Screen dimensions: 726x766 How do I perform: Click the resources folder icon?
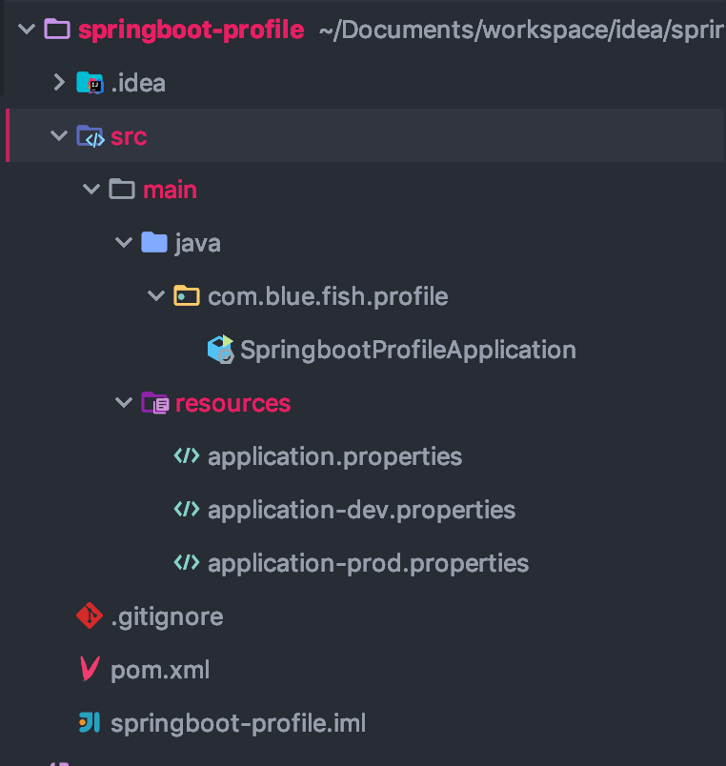154,403
